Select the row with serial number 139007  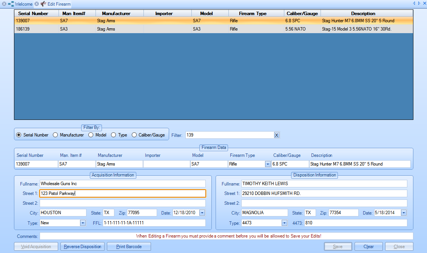tap(214, 21)
